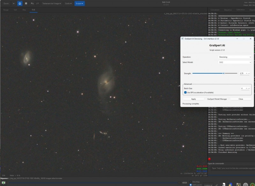Screen dimensions: 255x186
Task: Click the star icon at the bottom right
Action: tap(230, 184)
